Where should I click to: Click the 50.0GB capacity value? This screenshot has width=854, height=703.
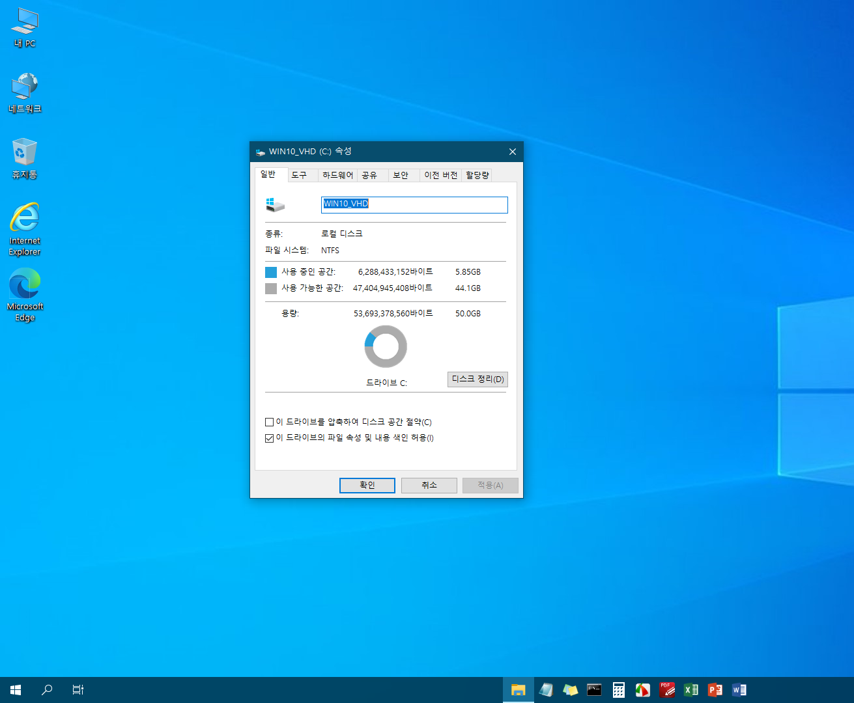click(x=468, y=314)
